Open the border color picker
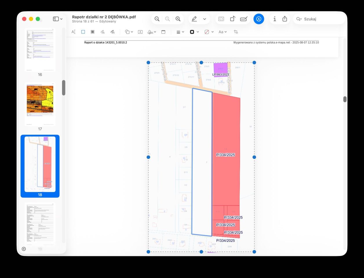This screenshot has height=278, width=364. tap(194, 32)
